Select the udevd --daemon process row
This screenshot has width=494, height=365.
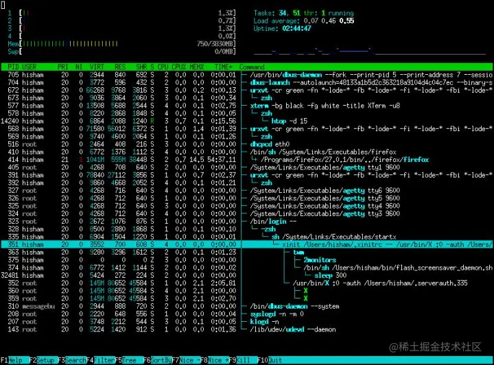247,329
